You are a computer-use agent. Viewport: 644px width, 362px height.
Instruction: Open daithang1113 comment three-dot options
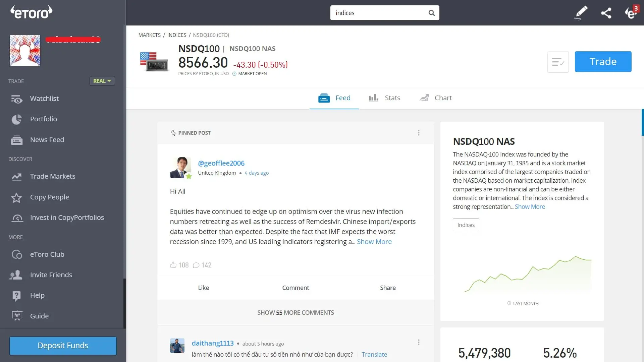coord(419,342)
